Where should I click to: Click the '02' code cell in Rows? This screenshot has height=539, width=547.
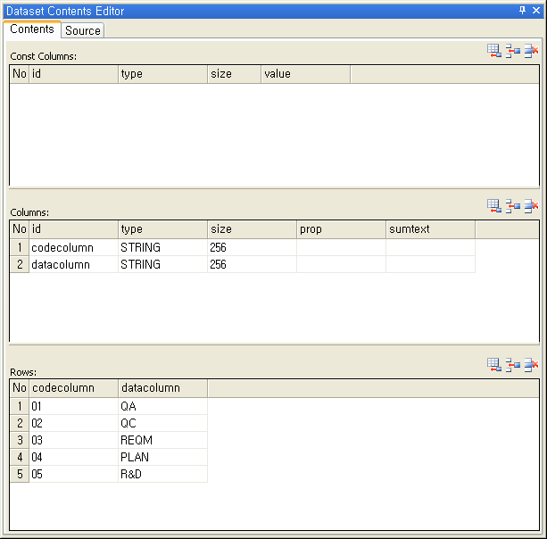[73, 423]
